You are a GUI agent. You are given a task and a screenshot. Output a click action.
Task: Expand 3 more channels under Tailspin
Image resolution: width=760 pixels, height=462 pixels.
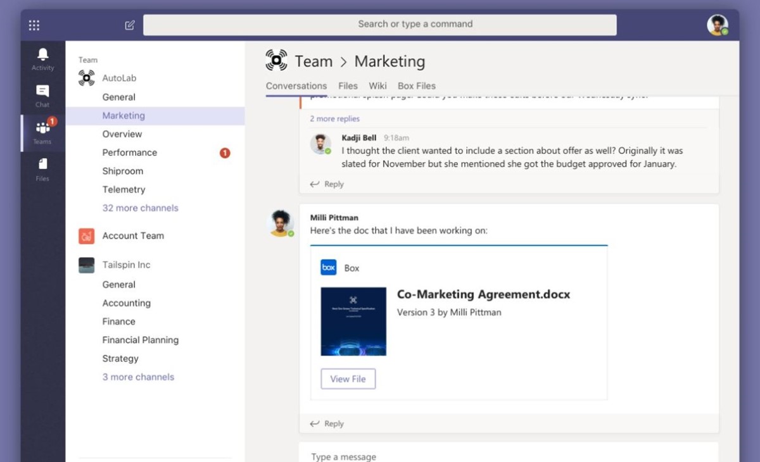click(138, 377)
